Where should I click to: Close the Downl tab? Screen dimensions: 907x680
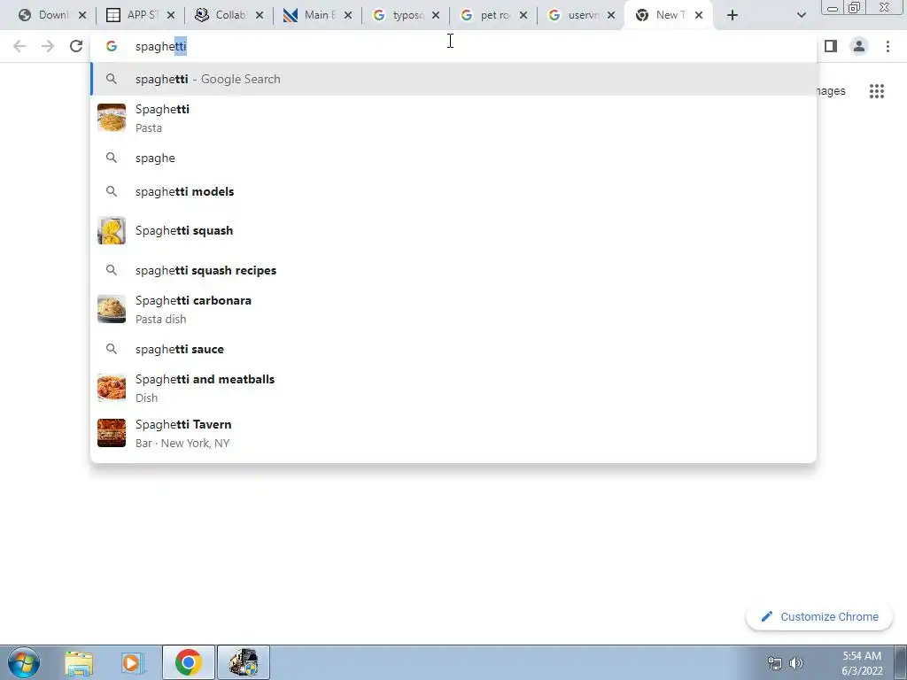coord(82,15)
